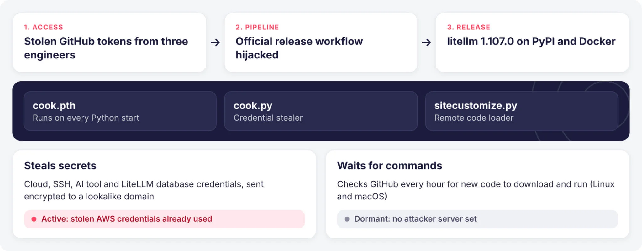Select 'litellm 1.107.0 on PyPI and Docker' text
The width and height of the screenshot is (642, 251).
(x=531, y=41)
